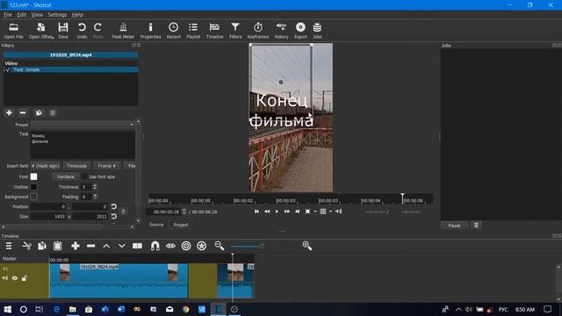Viewport: 562px width, 316px height.
Task: Lock the V1 track
Action: [x=25, y=278]
